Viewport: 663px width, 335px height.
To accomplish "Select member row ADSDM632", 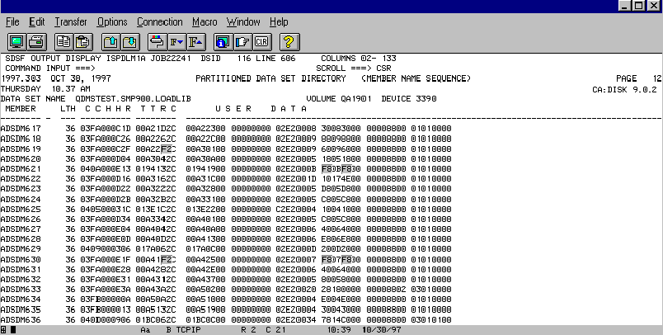I will tap(226, 279).
